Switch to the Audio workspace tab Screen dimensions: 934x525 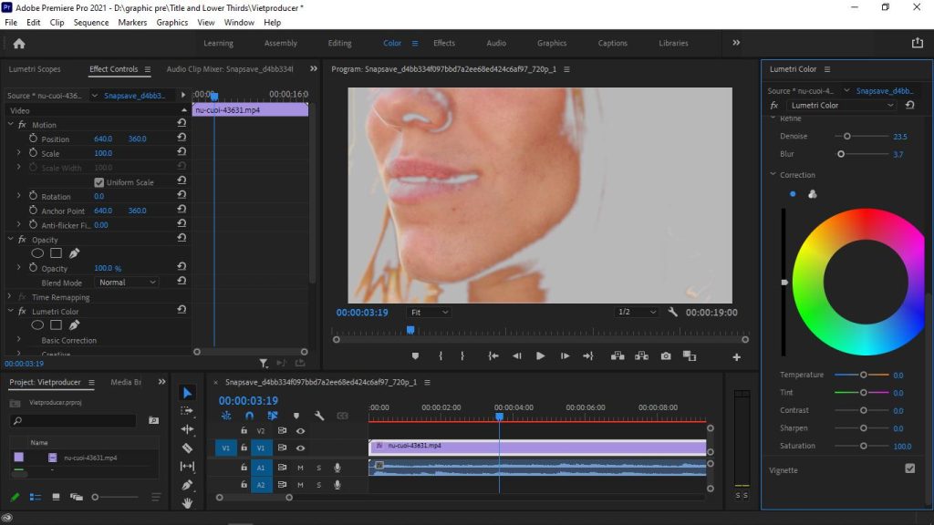495,42
